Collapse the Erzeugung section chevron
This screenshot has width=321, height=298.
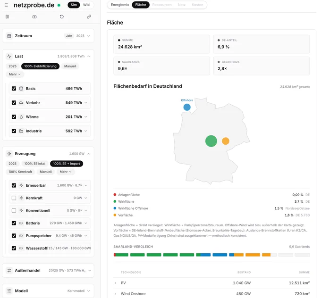tap(89, 154)
